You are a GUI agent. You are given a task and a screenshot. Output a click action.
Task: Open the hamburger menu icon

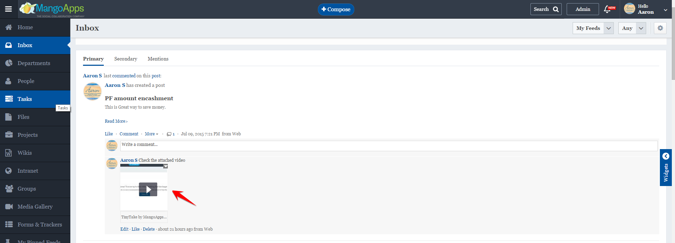coord(8,9)
